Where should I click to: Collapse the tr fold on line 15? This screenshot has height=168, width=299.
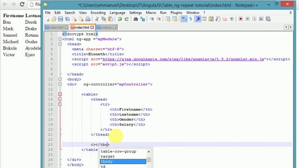(x=60, y=105)
